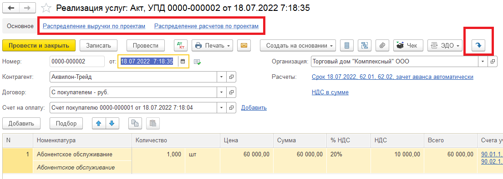Image resolution: width=503 pixels, height=179 pixels.
Task: Open Организация record with open button
Action: [x=492, y=62]
